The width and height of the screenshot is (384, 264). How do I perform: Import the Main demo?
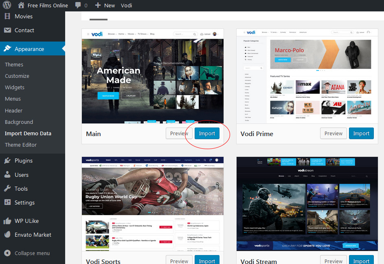[x=207, y=133]
